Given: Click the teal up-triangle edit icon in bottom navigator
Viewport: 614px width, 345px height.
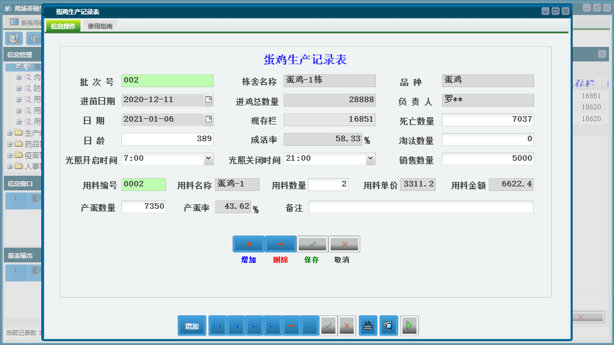Looking at the screenshot, I should coord(310,325).
